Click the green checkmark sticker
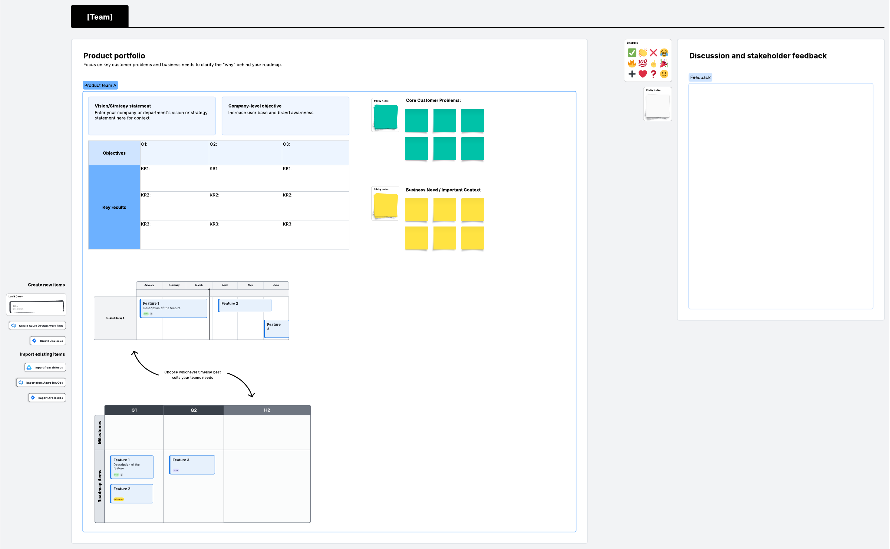 pos(632,53)
